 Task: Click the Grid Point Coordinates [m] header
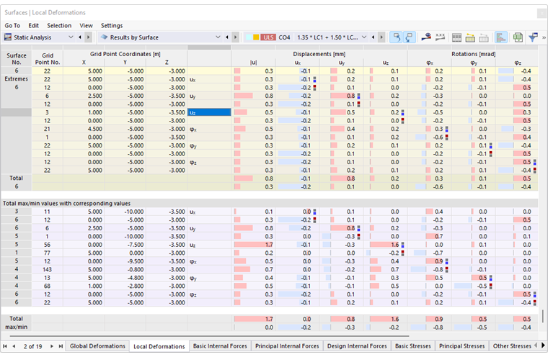coord(125,54)
